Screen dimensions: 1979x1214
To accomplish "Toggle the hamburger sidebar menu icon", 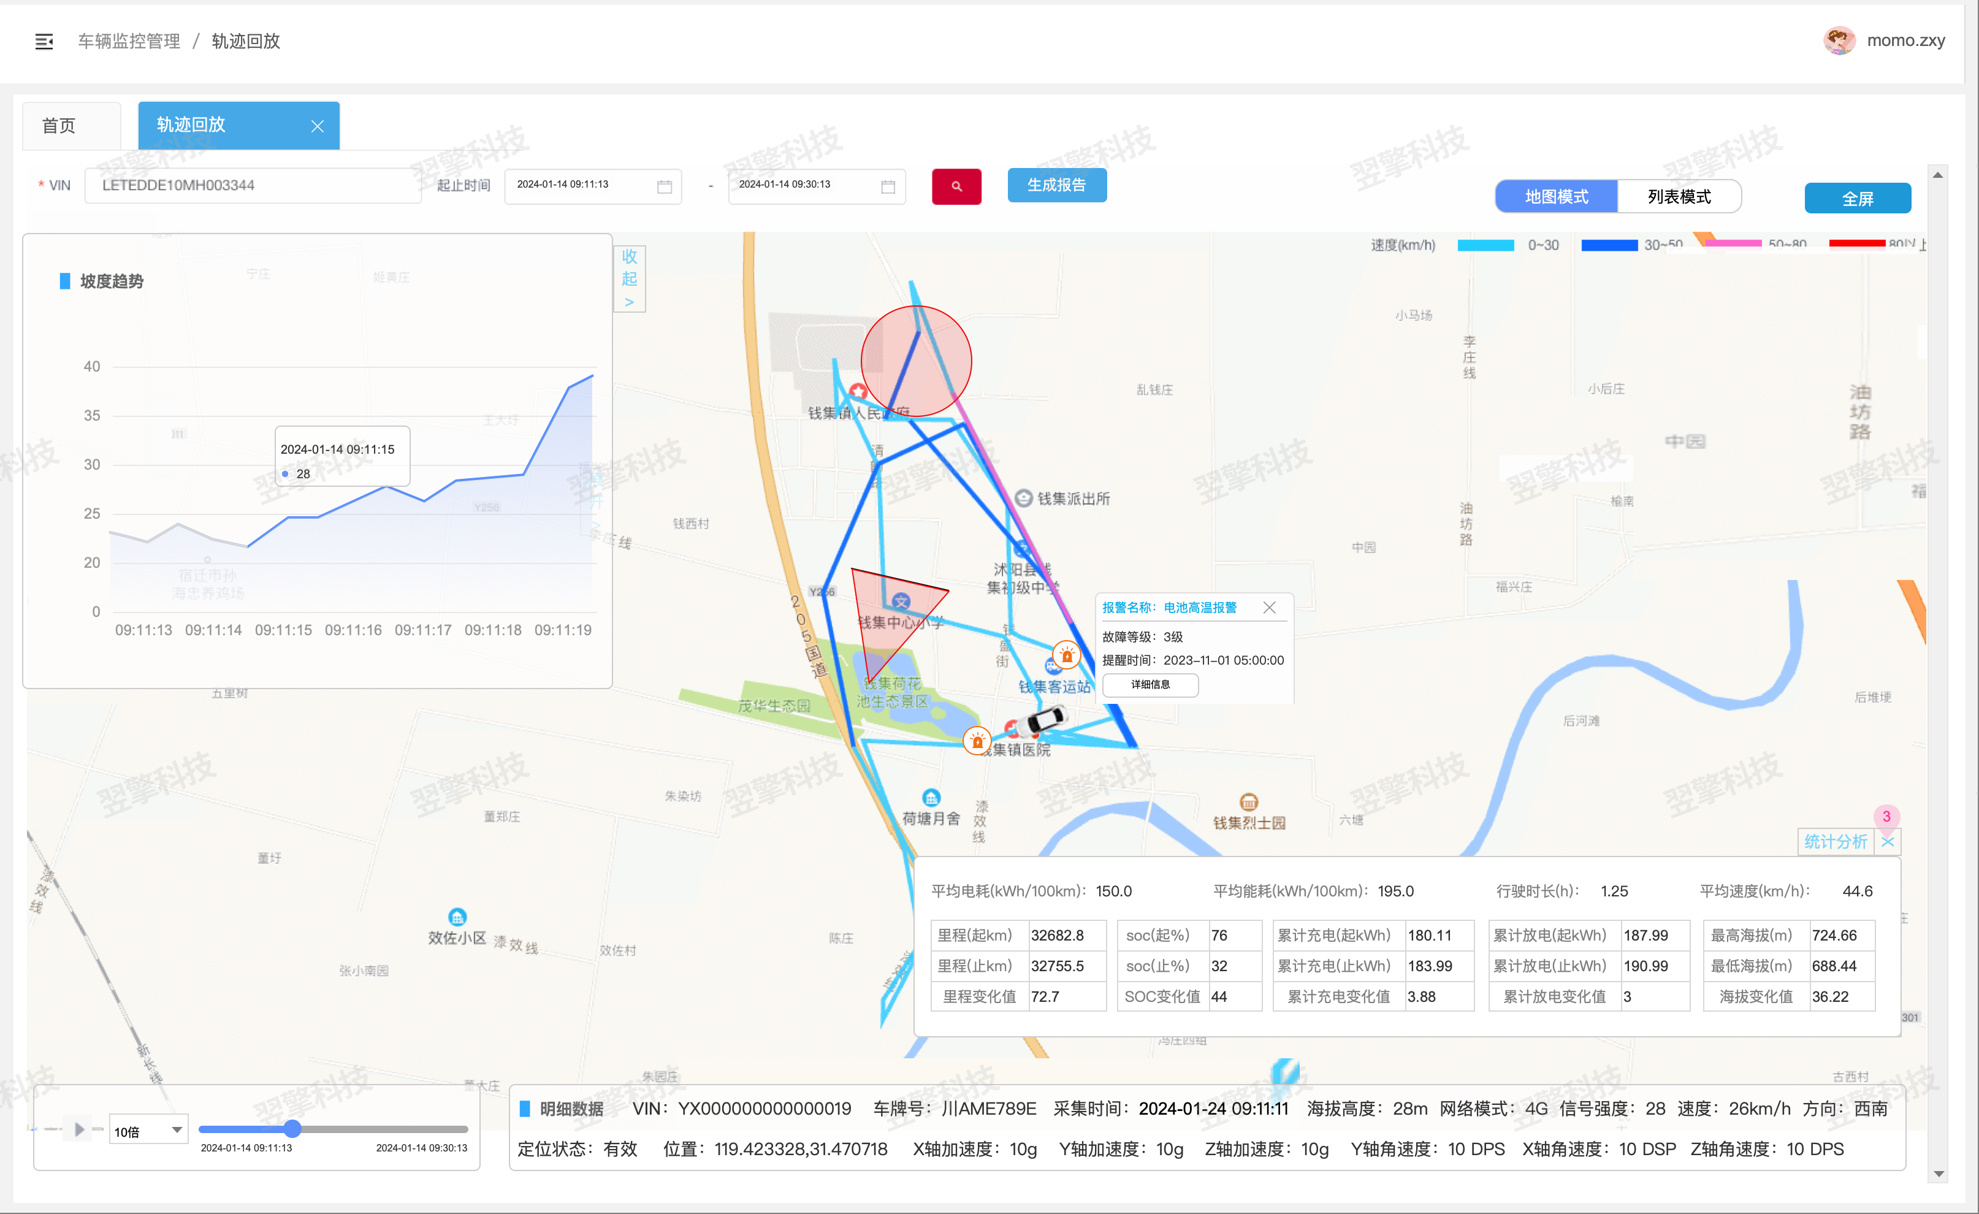I will 44,41.
